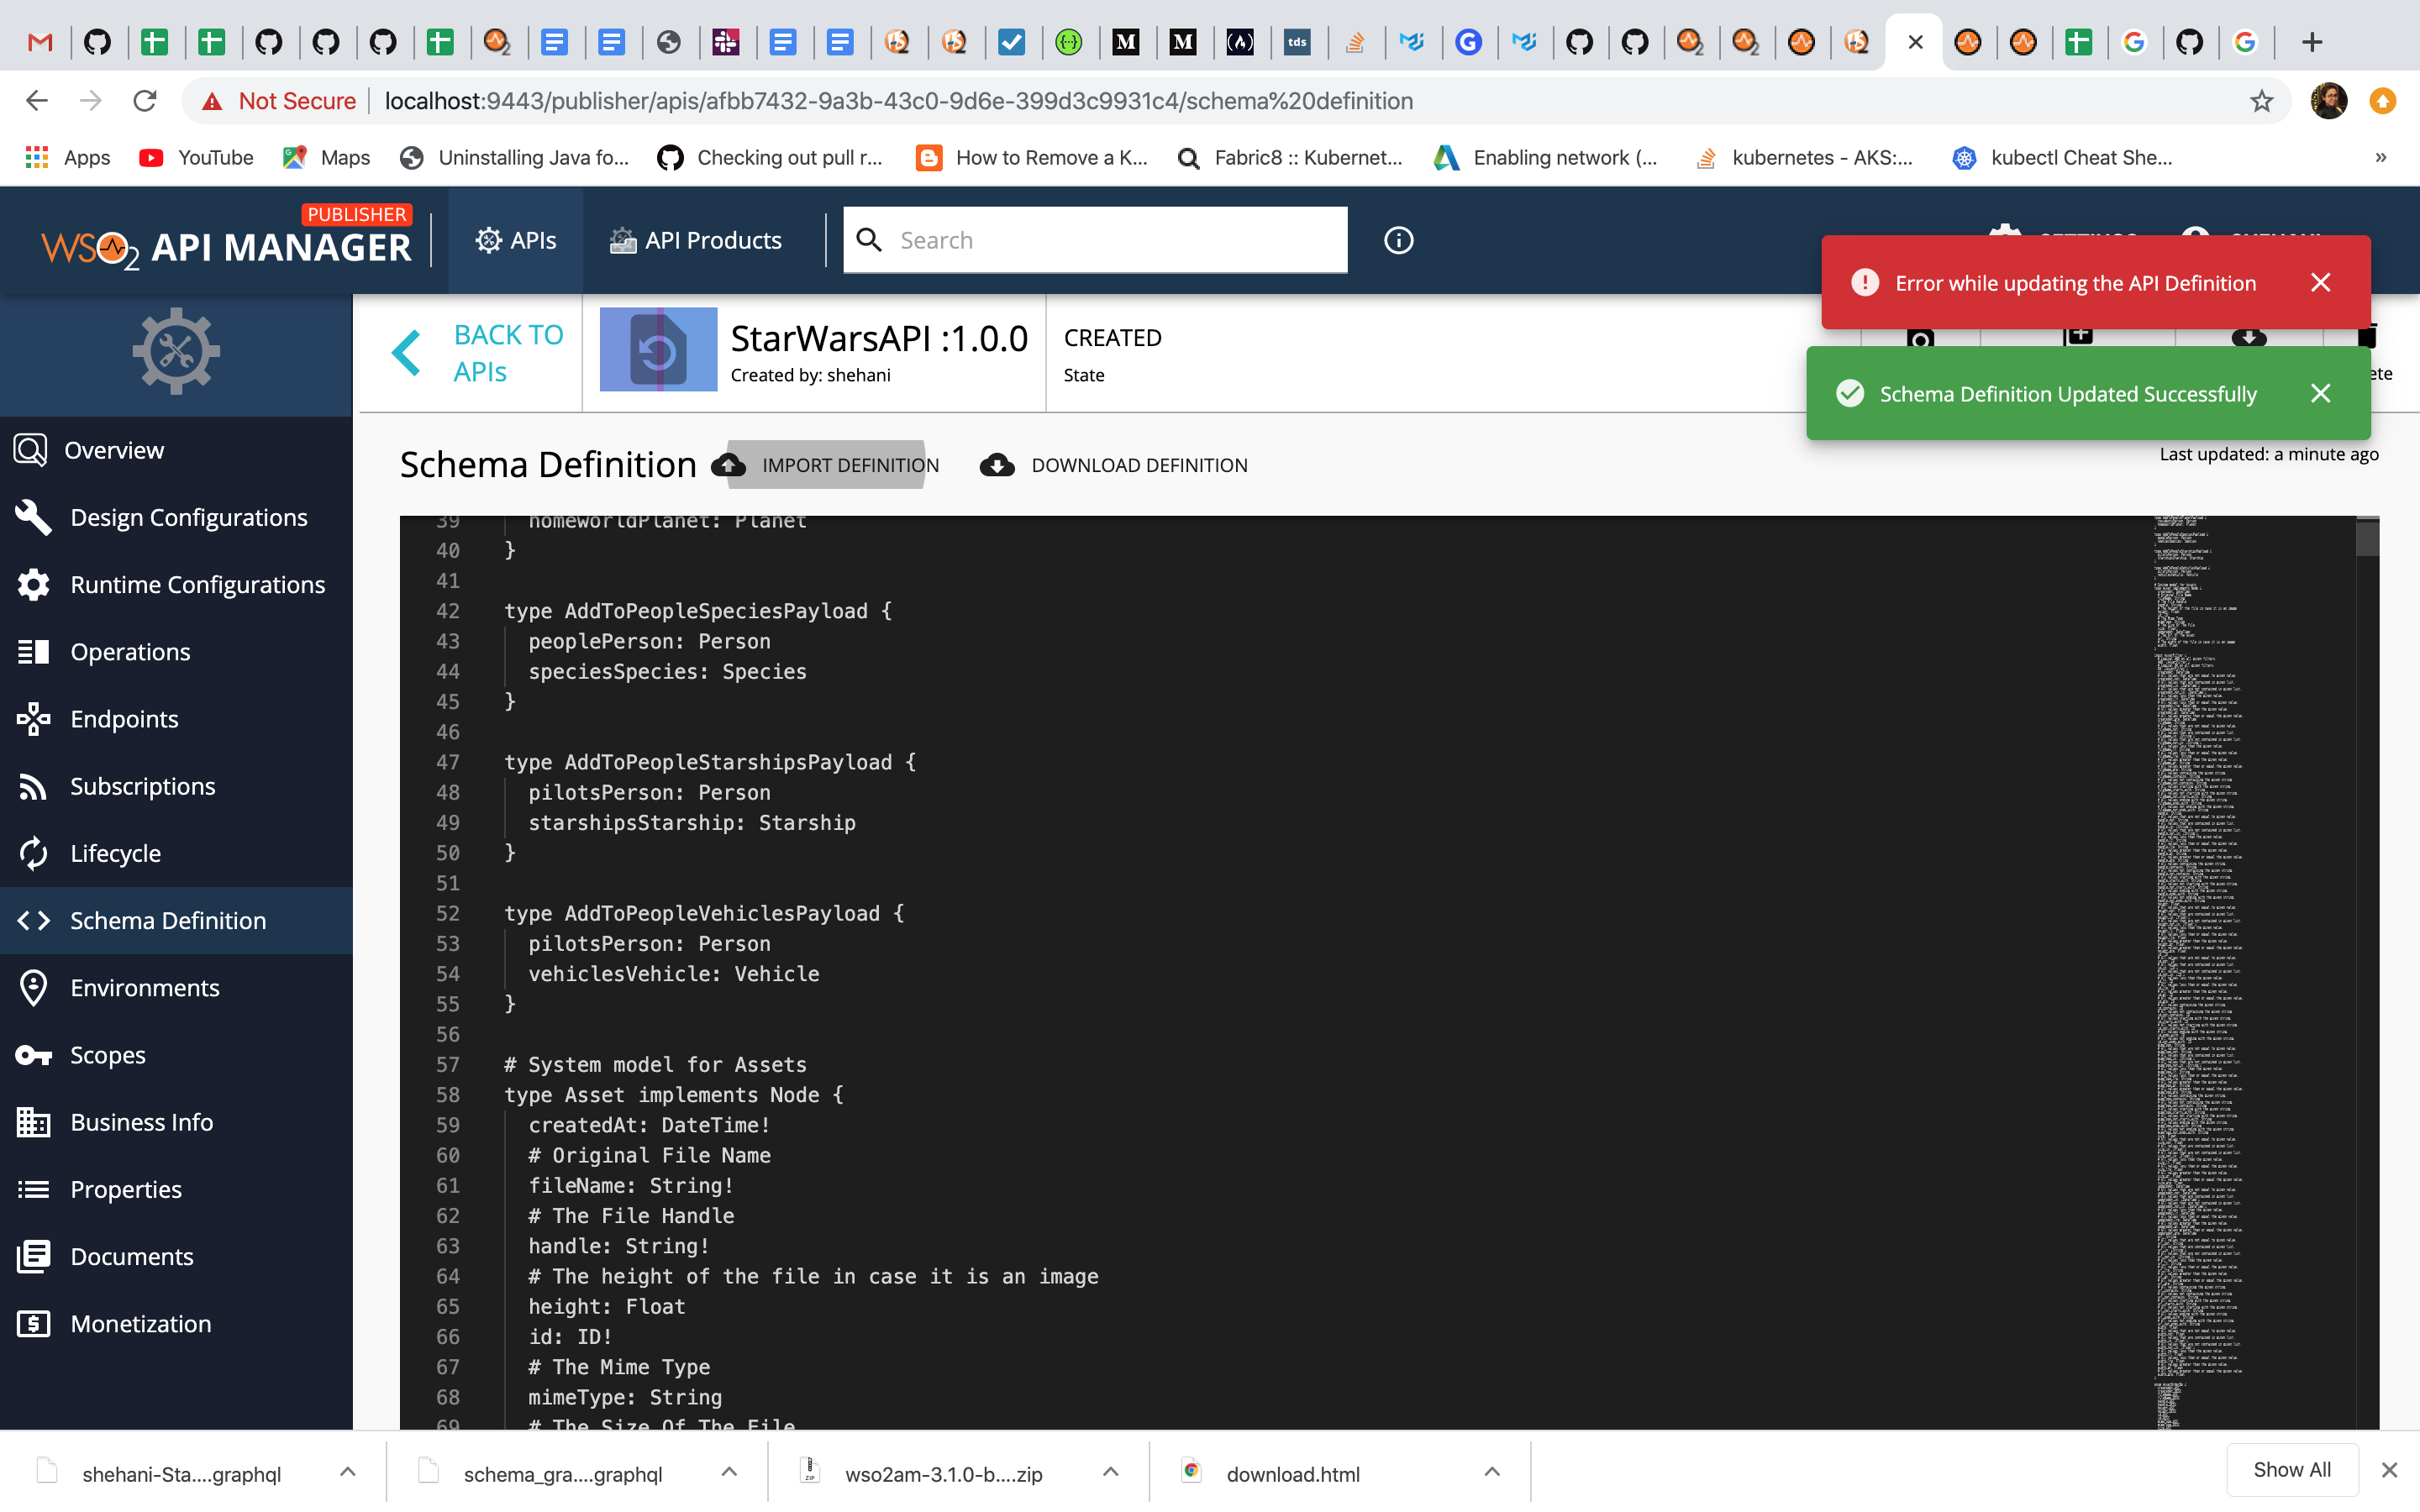
Task: Click the gear-and-wrench API icon in the sidebar header
Action: click(176, 352)
